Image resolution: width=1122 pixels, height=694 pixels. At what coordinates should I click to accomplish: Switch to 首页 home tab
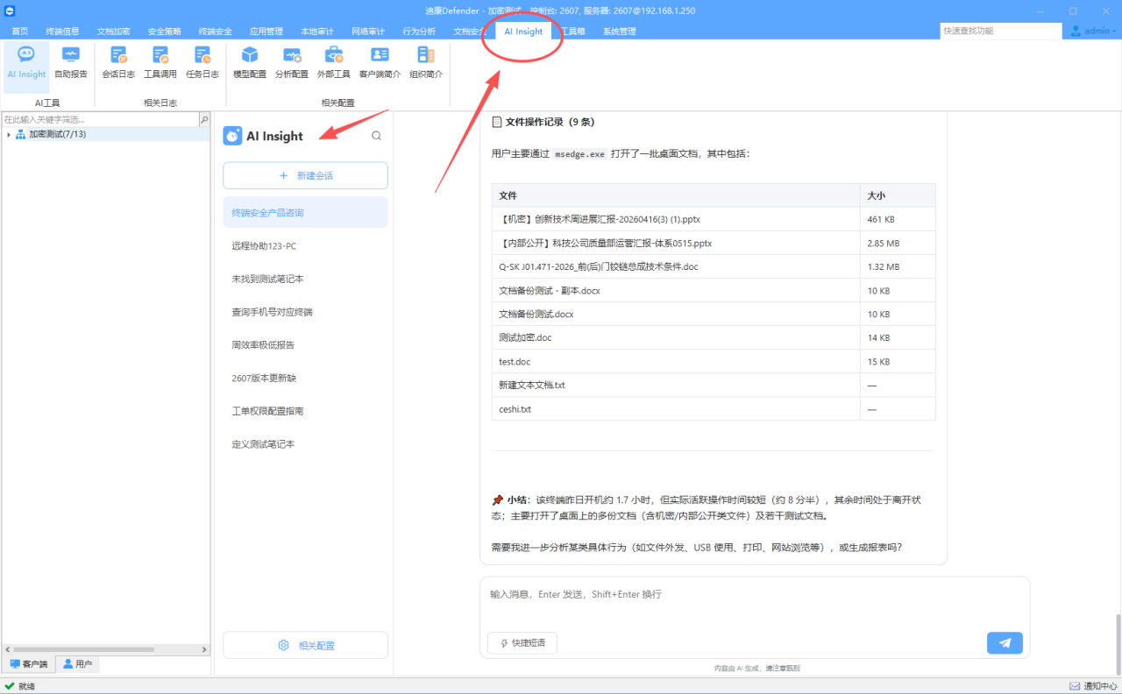click(19, 32)
